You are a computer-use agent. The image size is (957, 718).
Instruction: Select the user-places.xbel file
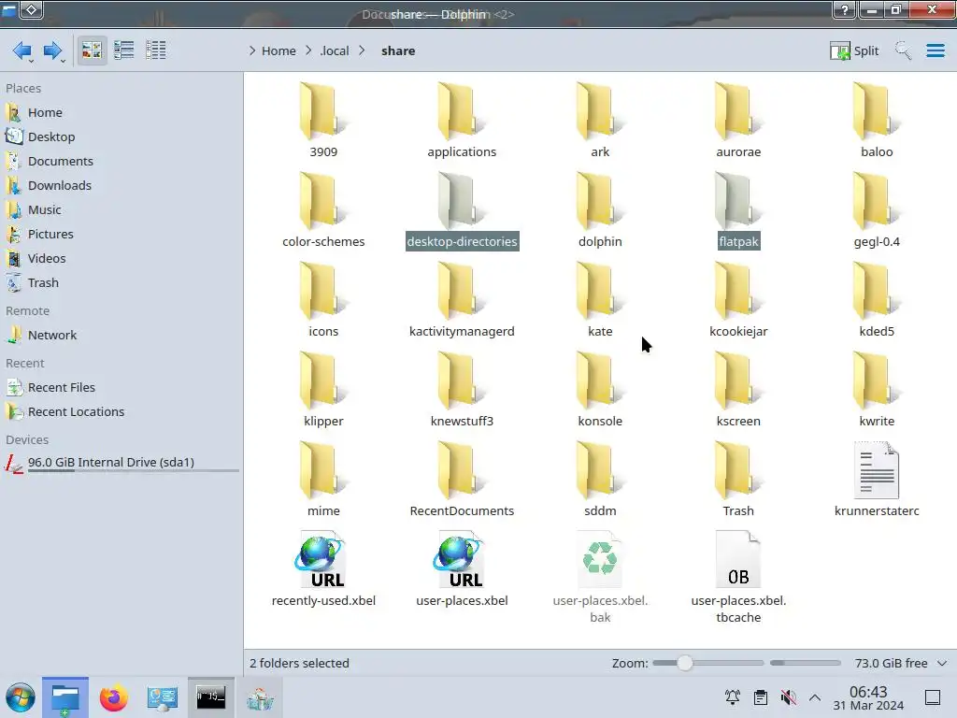(462, 569)
